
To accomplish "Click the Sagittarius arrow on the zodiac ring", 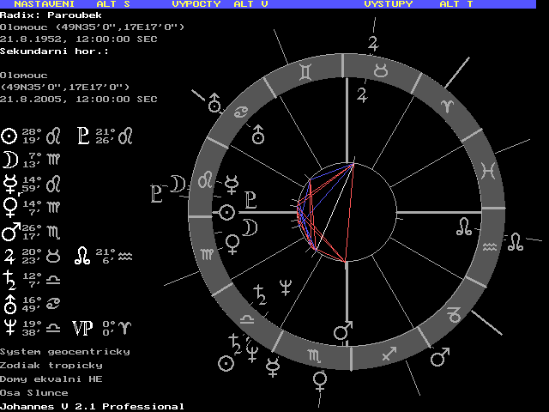I will pyautogui.click(x=389, y=353).
